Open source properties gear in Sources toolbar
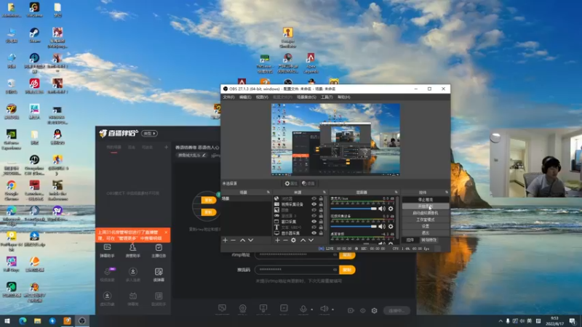This screenshot has height=327, width=582. tap(293, 241)
